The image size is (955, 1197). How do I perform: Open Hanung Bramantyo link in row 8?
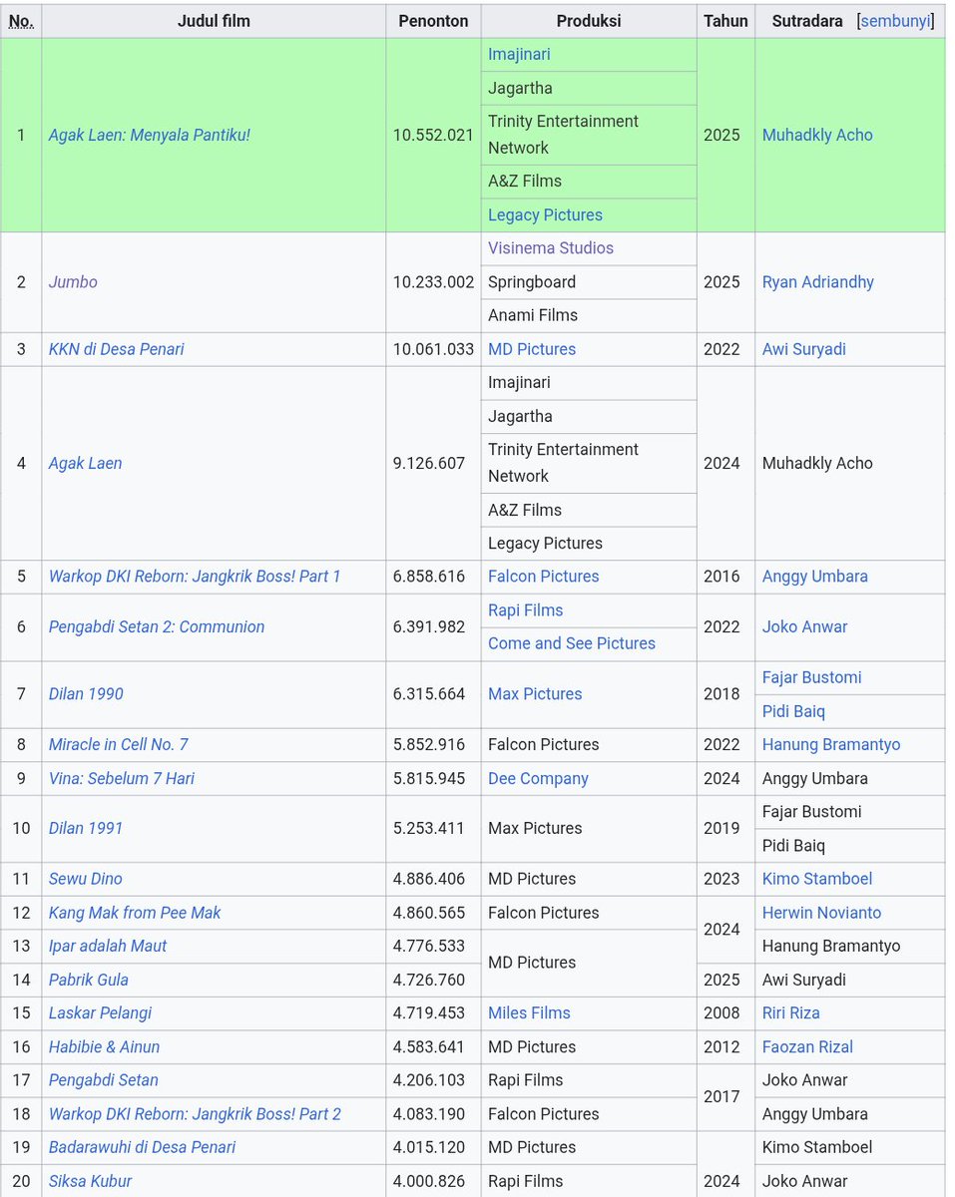pos(831,745)
